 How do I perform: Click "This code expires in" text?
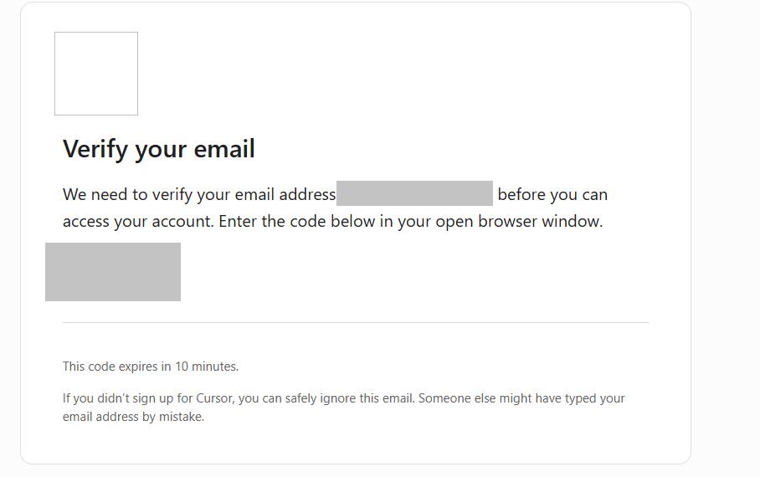(x=117, y=367)
